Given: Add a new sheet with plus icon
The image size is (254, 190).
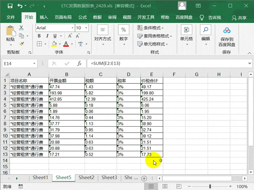Looking at the screenshot, I should (x=144, y=178).
